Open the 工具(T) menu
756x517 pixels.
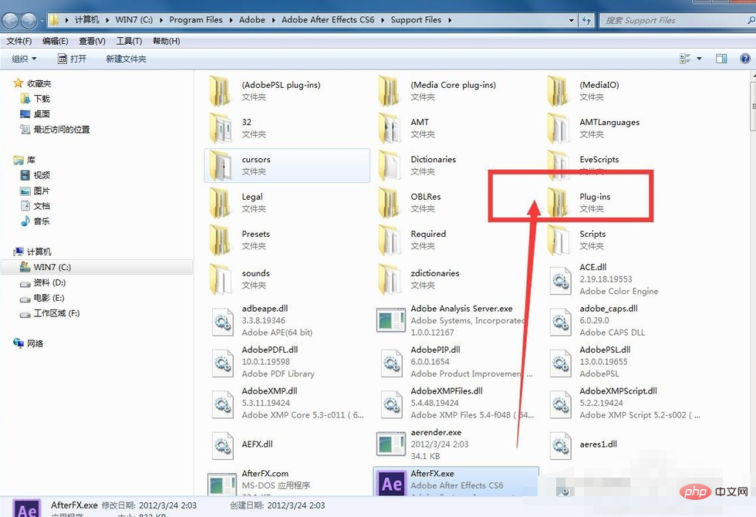[129, 41]
